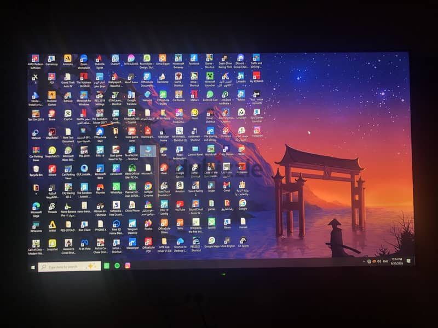Click the taskbar clock and date

[396, 261]
